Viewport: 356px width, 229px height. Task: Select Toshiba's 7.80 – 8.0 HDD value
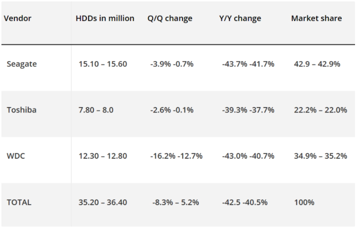(x=96, y=110)
